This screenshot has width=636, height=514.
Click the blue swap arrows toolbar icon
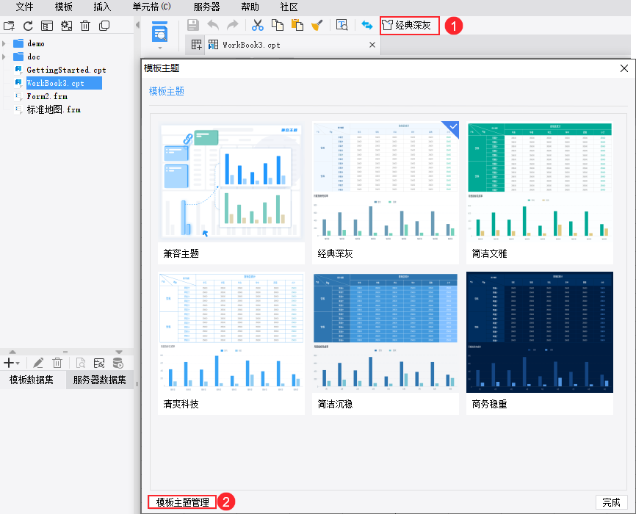pyautogui.click(x=366, y=25)
